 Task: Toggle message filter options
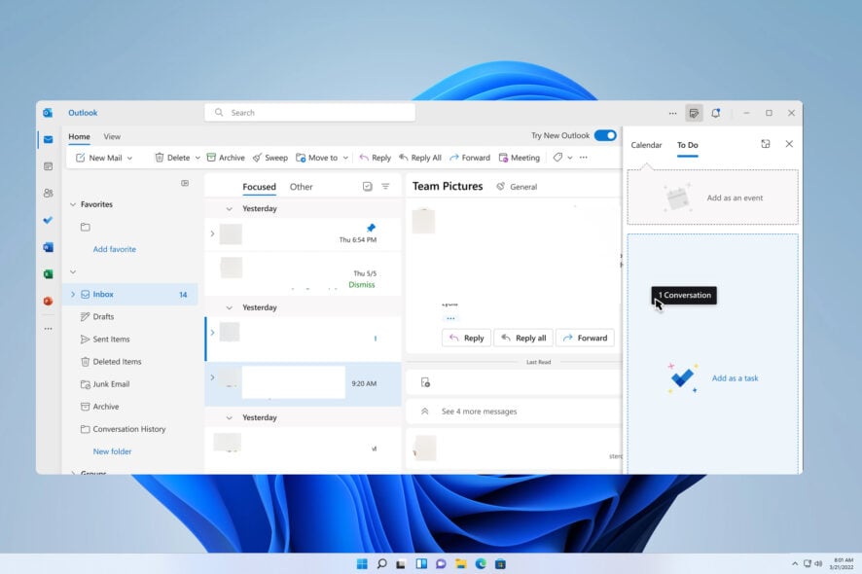(385, 187)
